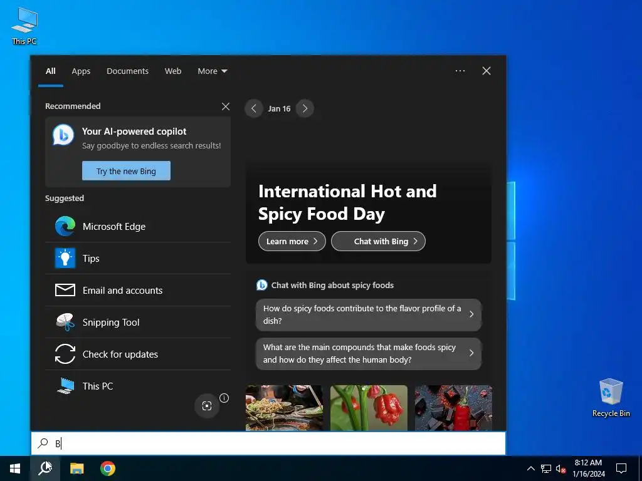
Task: Click the Bing copilot logo icon
Action: point(63,135)
